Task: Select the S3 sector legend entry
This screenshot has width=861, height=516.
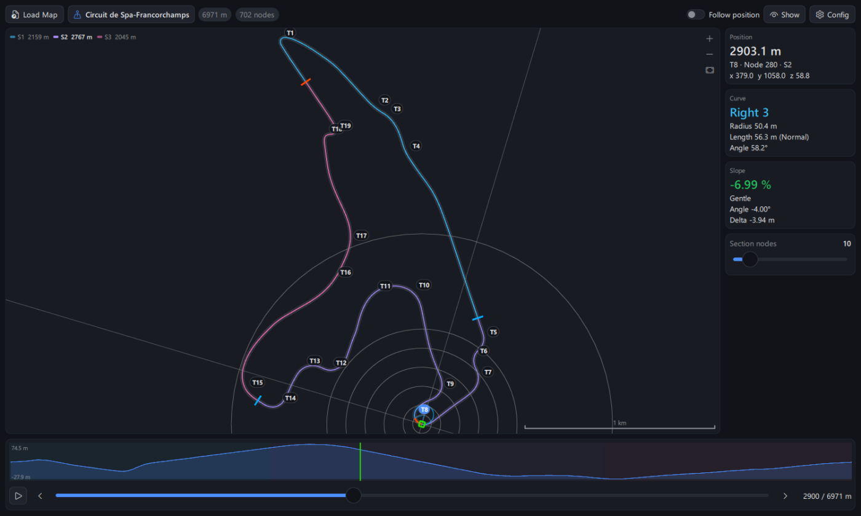Action: [117, 37]
